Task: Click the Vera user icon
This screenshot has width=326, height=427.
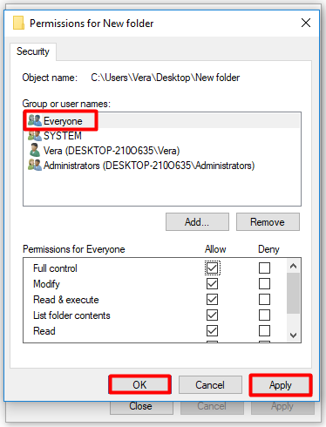Action: click(x=35, y=150)
